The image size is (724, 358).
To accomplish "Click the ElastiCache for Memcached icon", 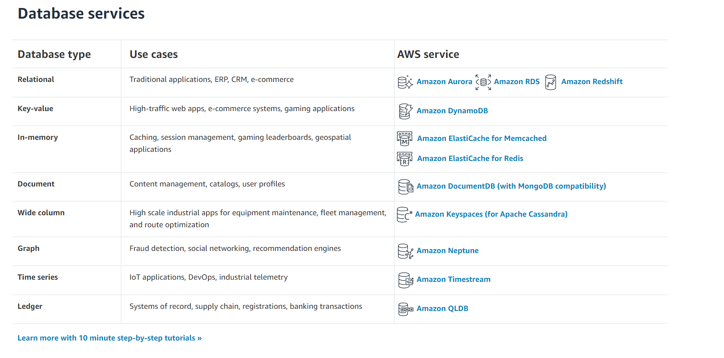I will [x=405, y=139].
